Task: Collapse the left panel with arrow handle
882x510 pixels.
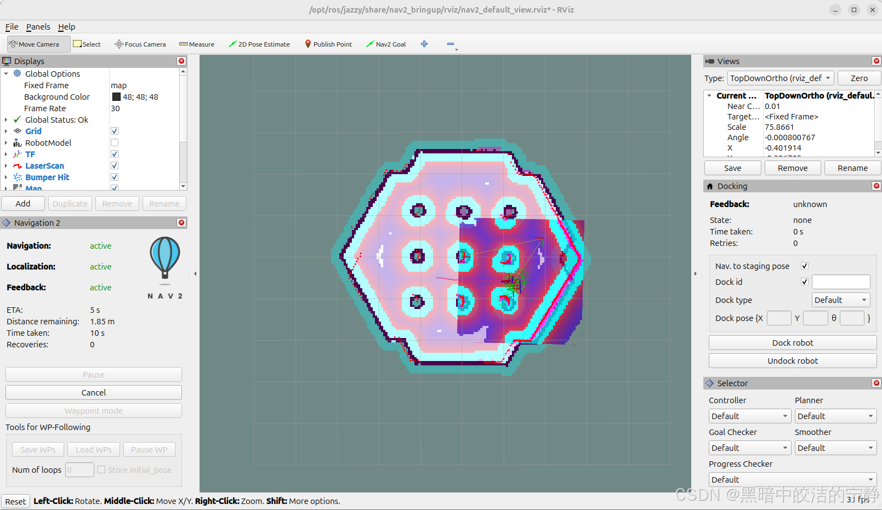Action: point(195,273)
